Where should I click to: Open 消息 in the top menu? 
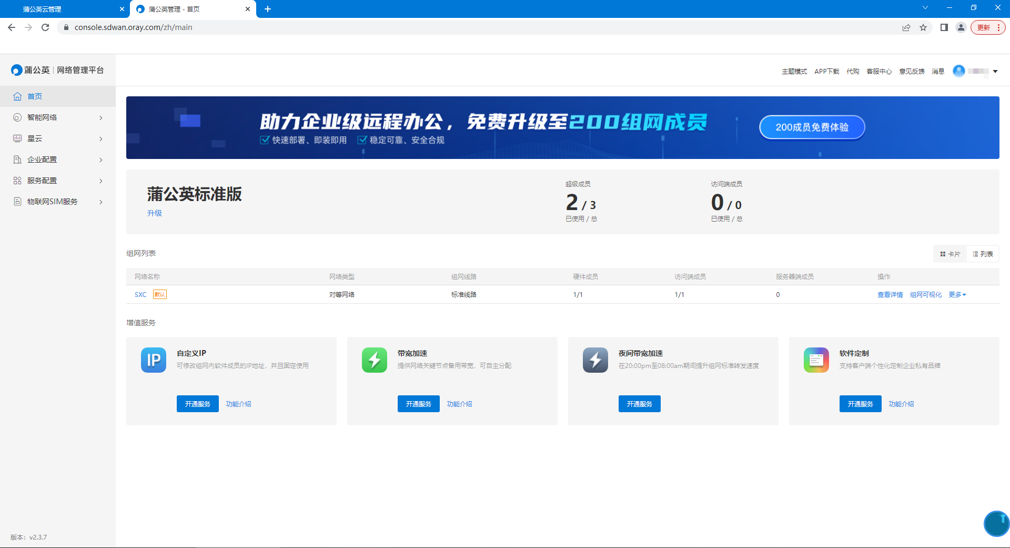pos(937,71)
